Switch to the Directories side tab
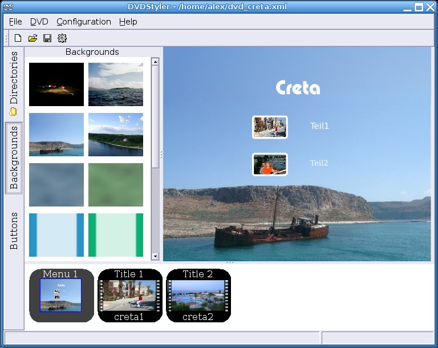The image size is (438, 348). tap(14, 83)
